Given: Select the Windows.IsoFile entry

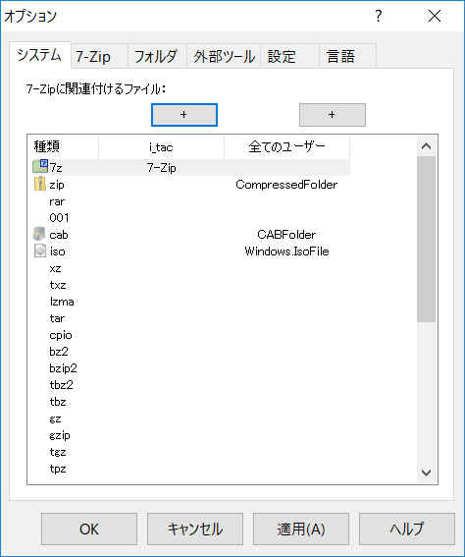Looking at the screenshot, I should (x=286, y=251).
